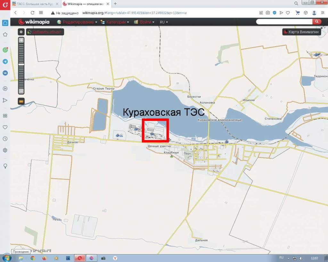The width and height of the screenshot is (328, 262).
Task: Open Telegram messenger in sidebar
Action: [x=5, y=61]
